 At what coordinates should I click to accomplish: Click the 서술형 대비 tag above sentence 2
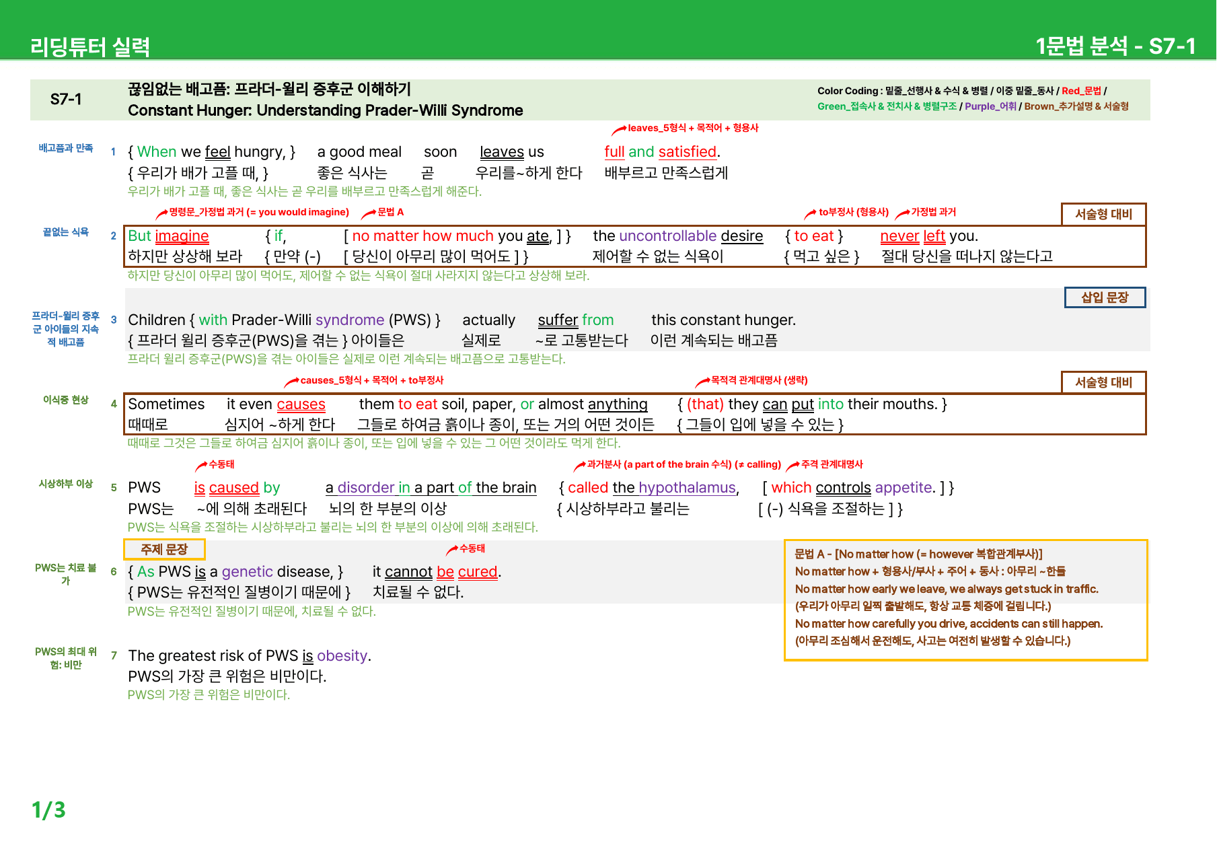[1103, 214]
